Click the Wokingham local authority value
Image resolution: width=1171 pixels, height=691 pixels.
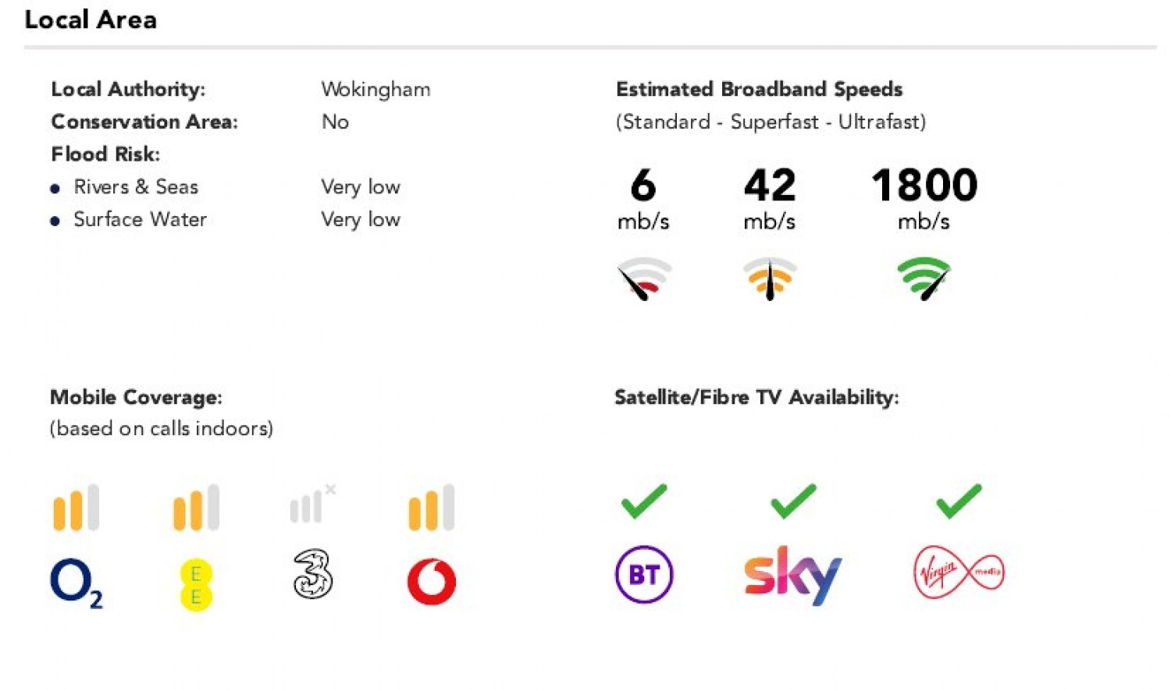pyautogui.click(x=376, y=90)
